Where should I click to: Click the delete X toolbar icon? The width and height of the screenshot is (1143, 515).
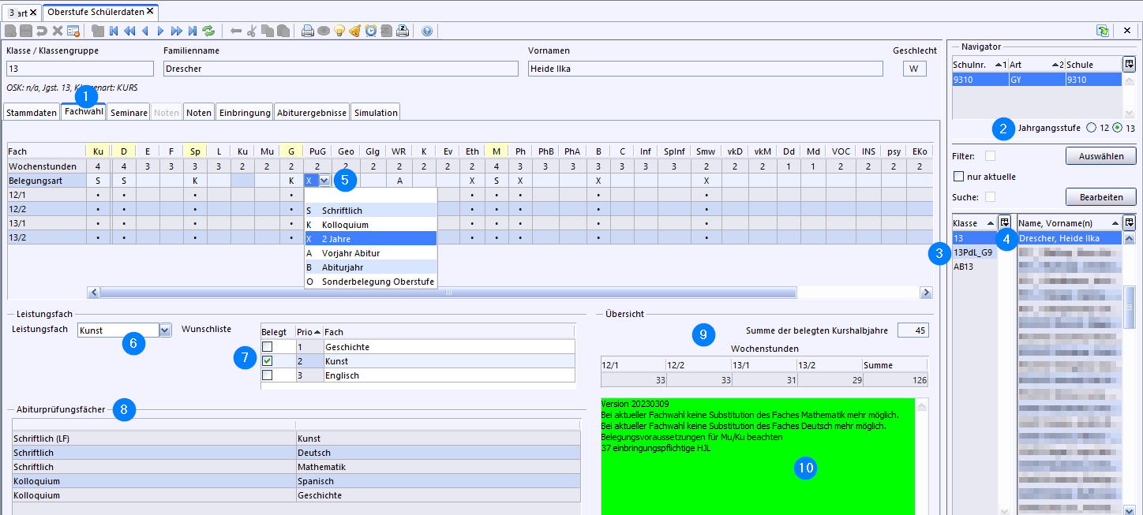(x=57, y=31)
